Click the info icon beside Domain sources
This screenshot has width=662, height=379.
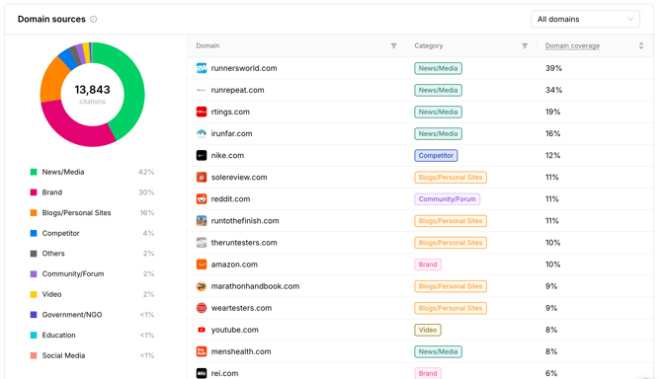click(x=94, y=19)
